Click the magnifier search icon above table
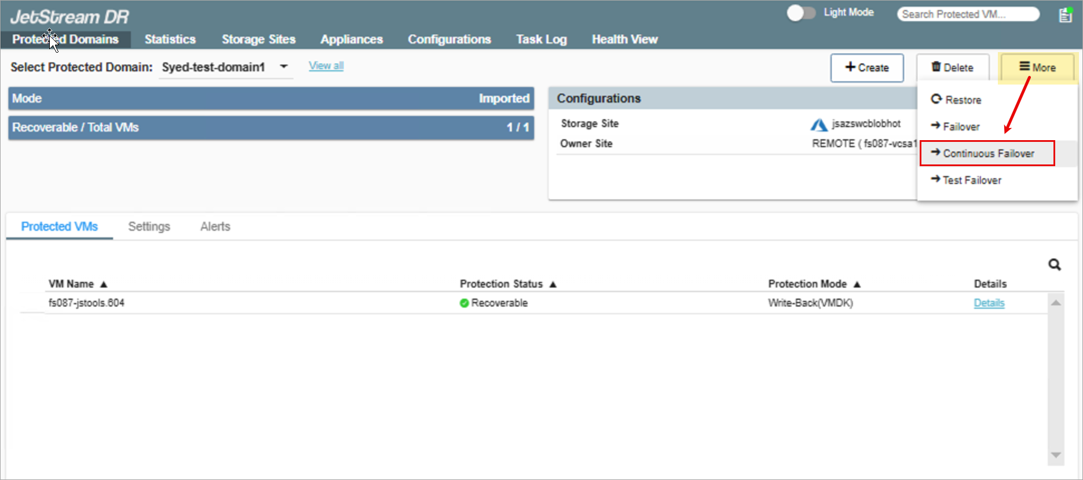 [1054, 265]
